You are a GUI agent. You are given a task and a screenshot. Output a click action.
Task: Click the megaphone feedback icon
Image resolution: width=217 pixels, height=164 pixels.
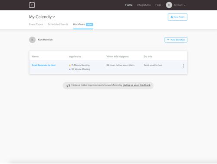tap(68, 85)
